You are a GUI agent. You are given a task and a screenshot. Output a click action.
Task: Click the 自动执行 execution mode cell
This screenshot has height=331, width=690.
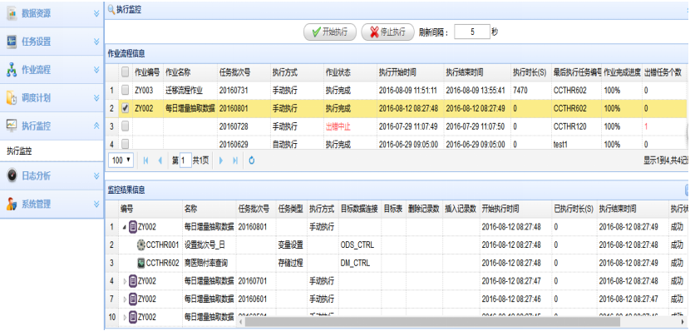point(284,144)
